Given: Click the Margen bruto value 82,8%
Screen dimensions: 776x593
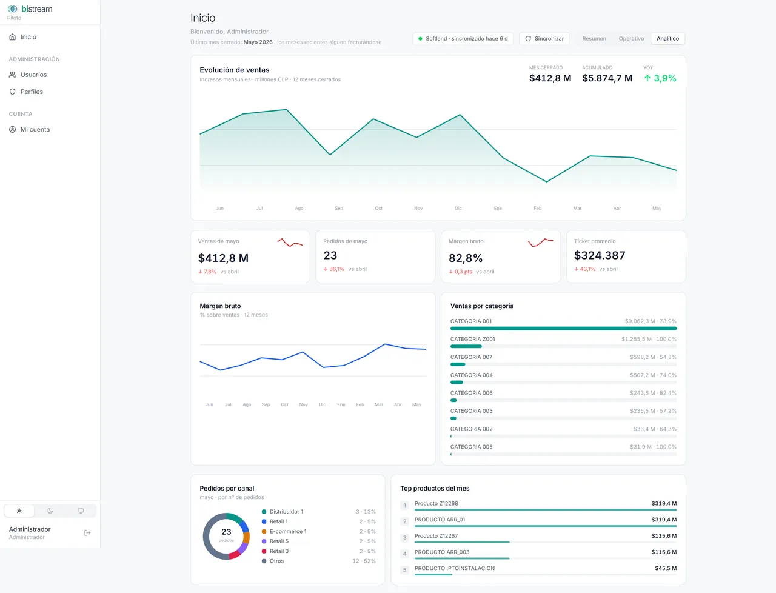Looking at the screenshot, I should coord(466,258).
